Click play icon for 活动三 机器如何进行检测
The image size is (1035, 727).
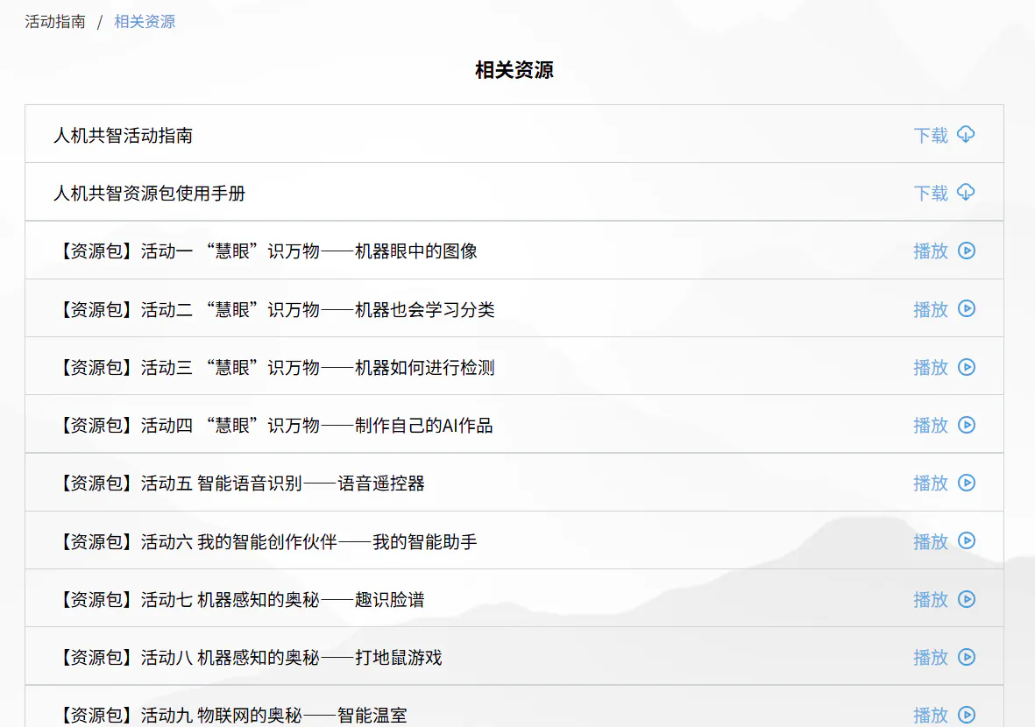pyautogui.click(x=967, y=367)
